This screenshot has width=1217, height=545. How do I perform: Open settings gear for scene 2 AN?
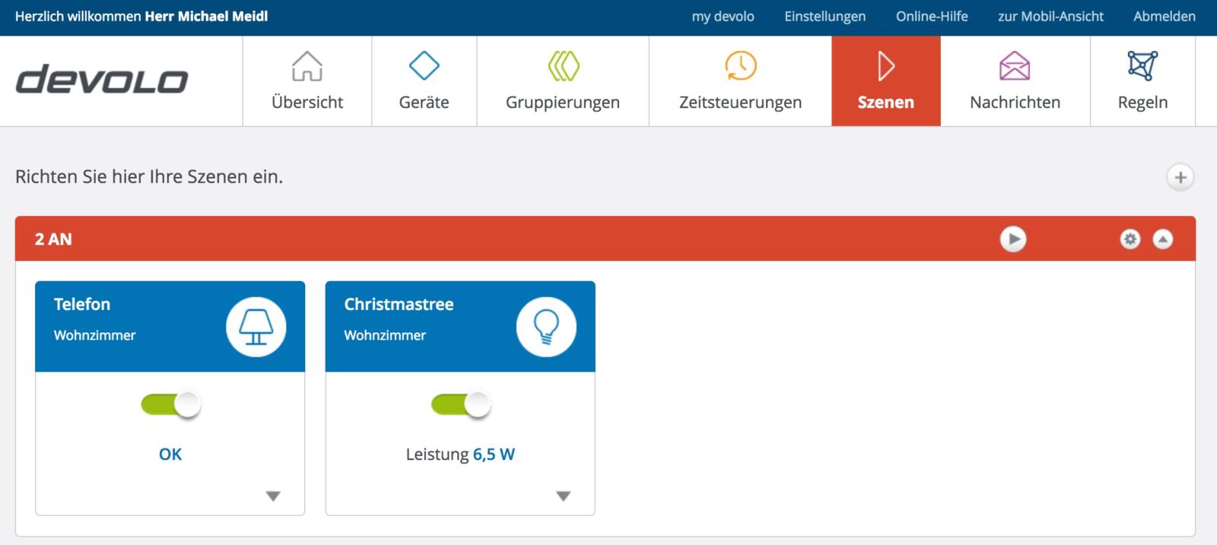1130,239
